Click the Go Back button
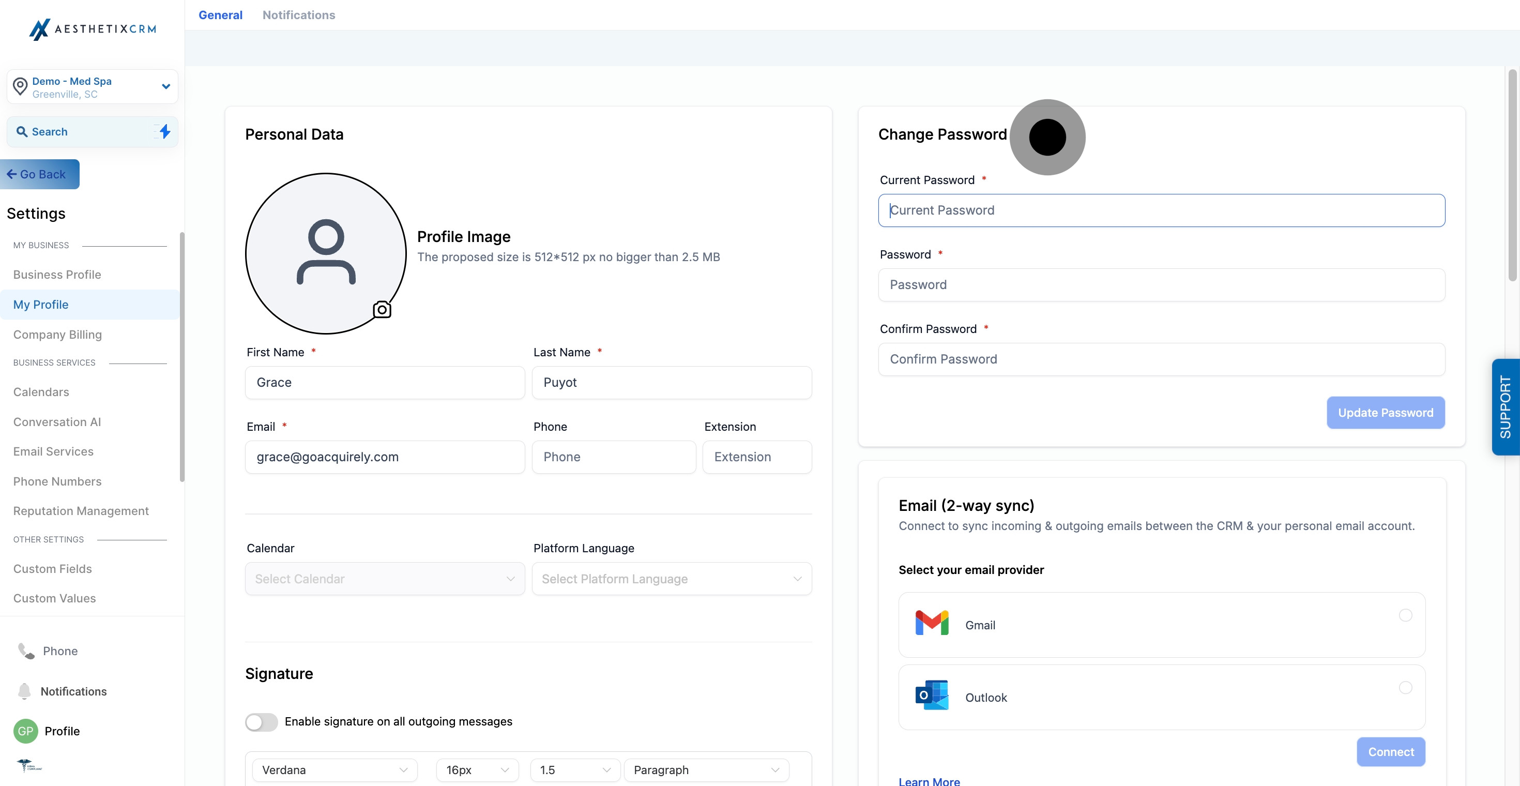Viewport: 1520px width, 786px height. click(x=39, y=174)
